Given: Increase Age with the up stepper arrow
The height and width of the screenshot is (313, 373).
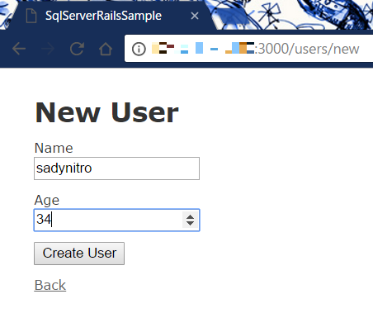Looking at the screenshot, I should click(x=190, y=216).
